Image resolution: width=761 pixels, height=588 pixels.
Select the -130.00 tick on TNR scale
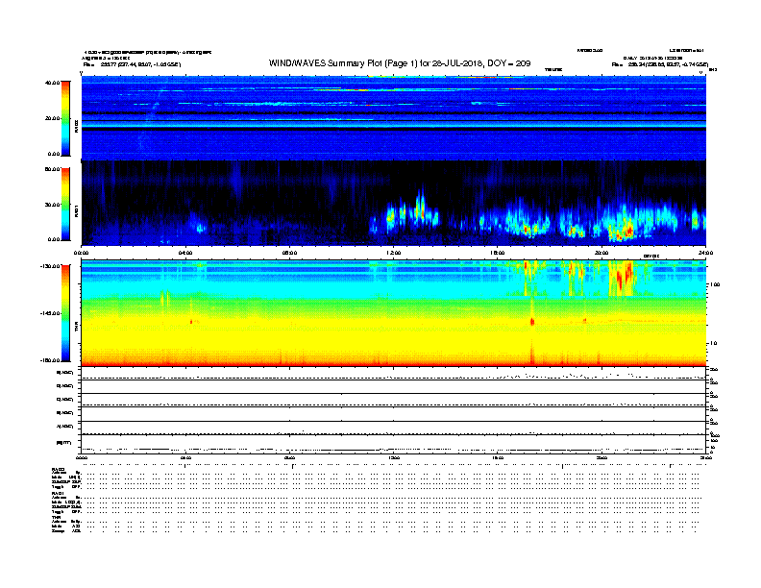pos(50,266)
